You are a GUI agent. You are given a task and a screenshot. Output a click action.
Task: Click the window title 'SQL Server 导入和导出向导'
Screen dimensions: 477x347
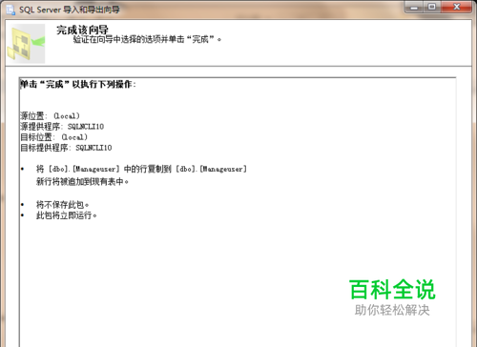pyautogui.click(x=70, y=10)
